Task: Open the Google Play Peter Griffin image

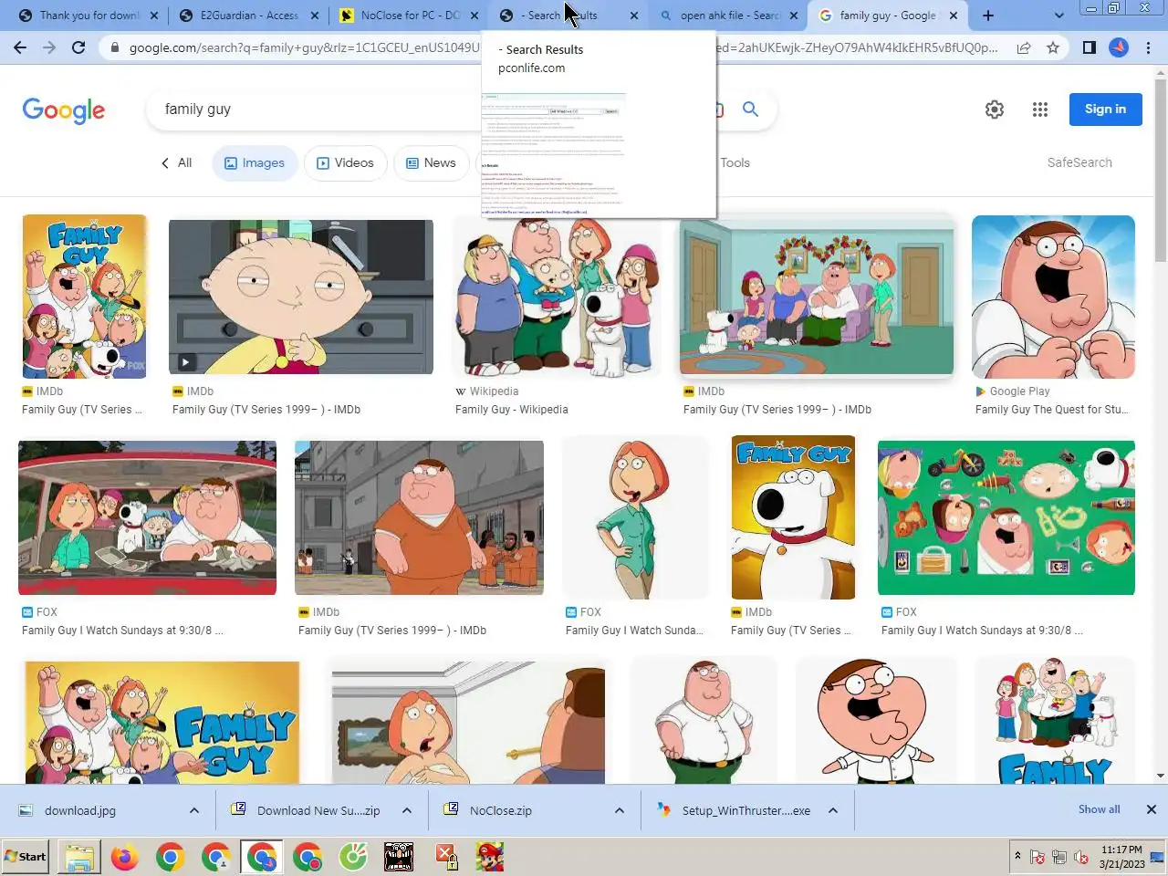Action: [1053, 297]
